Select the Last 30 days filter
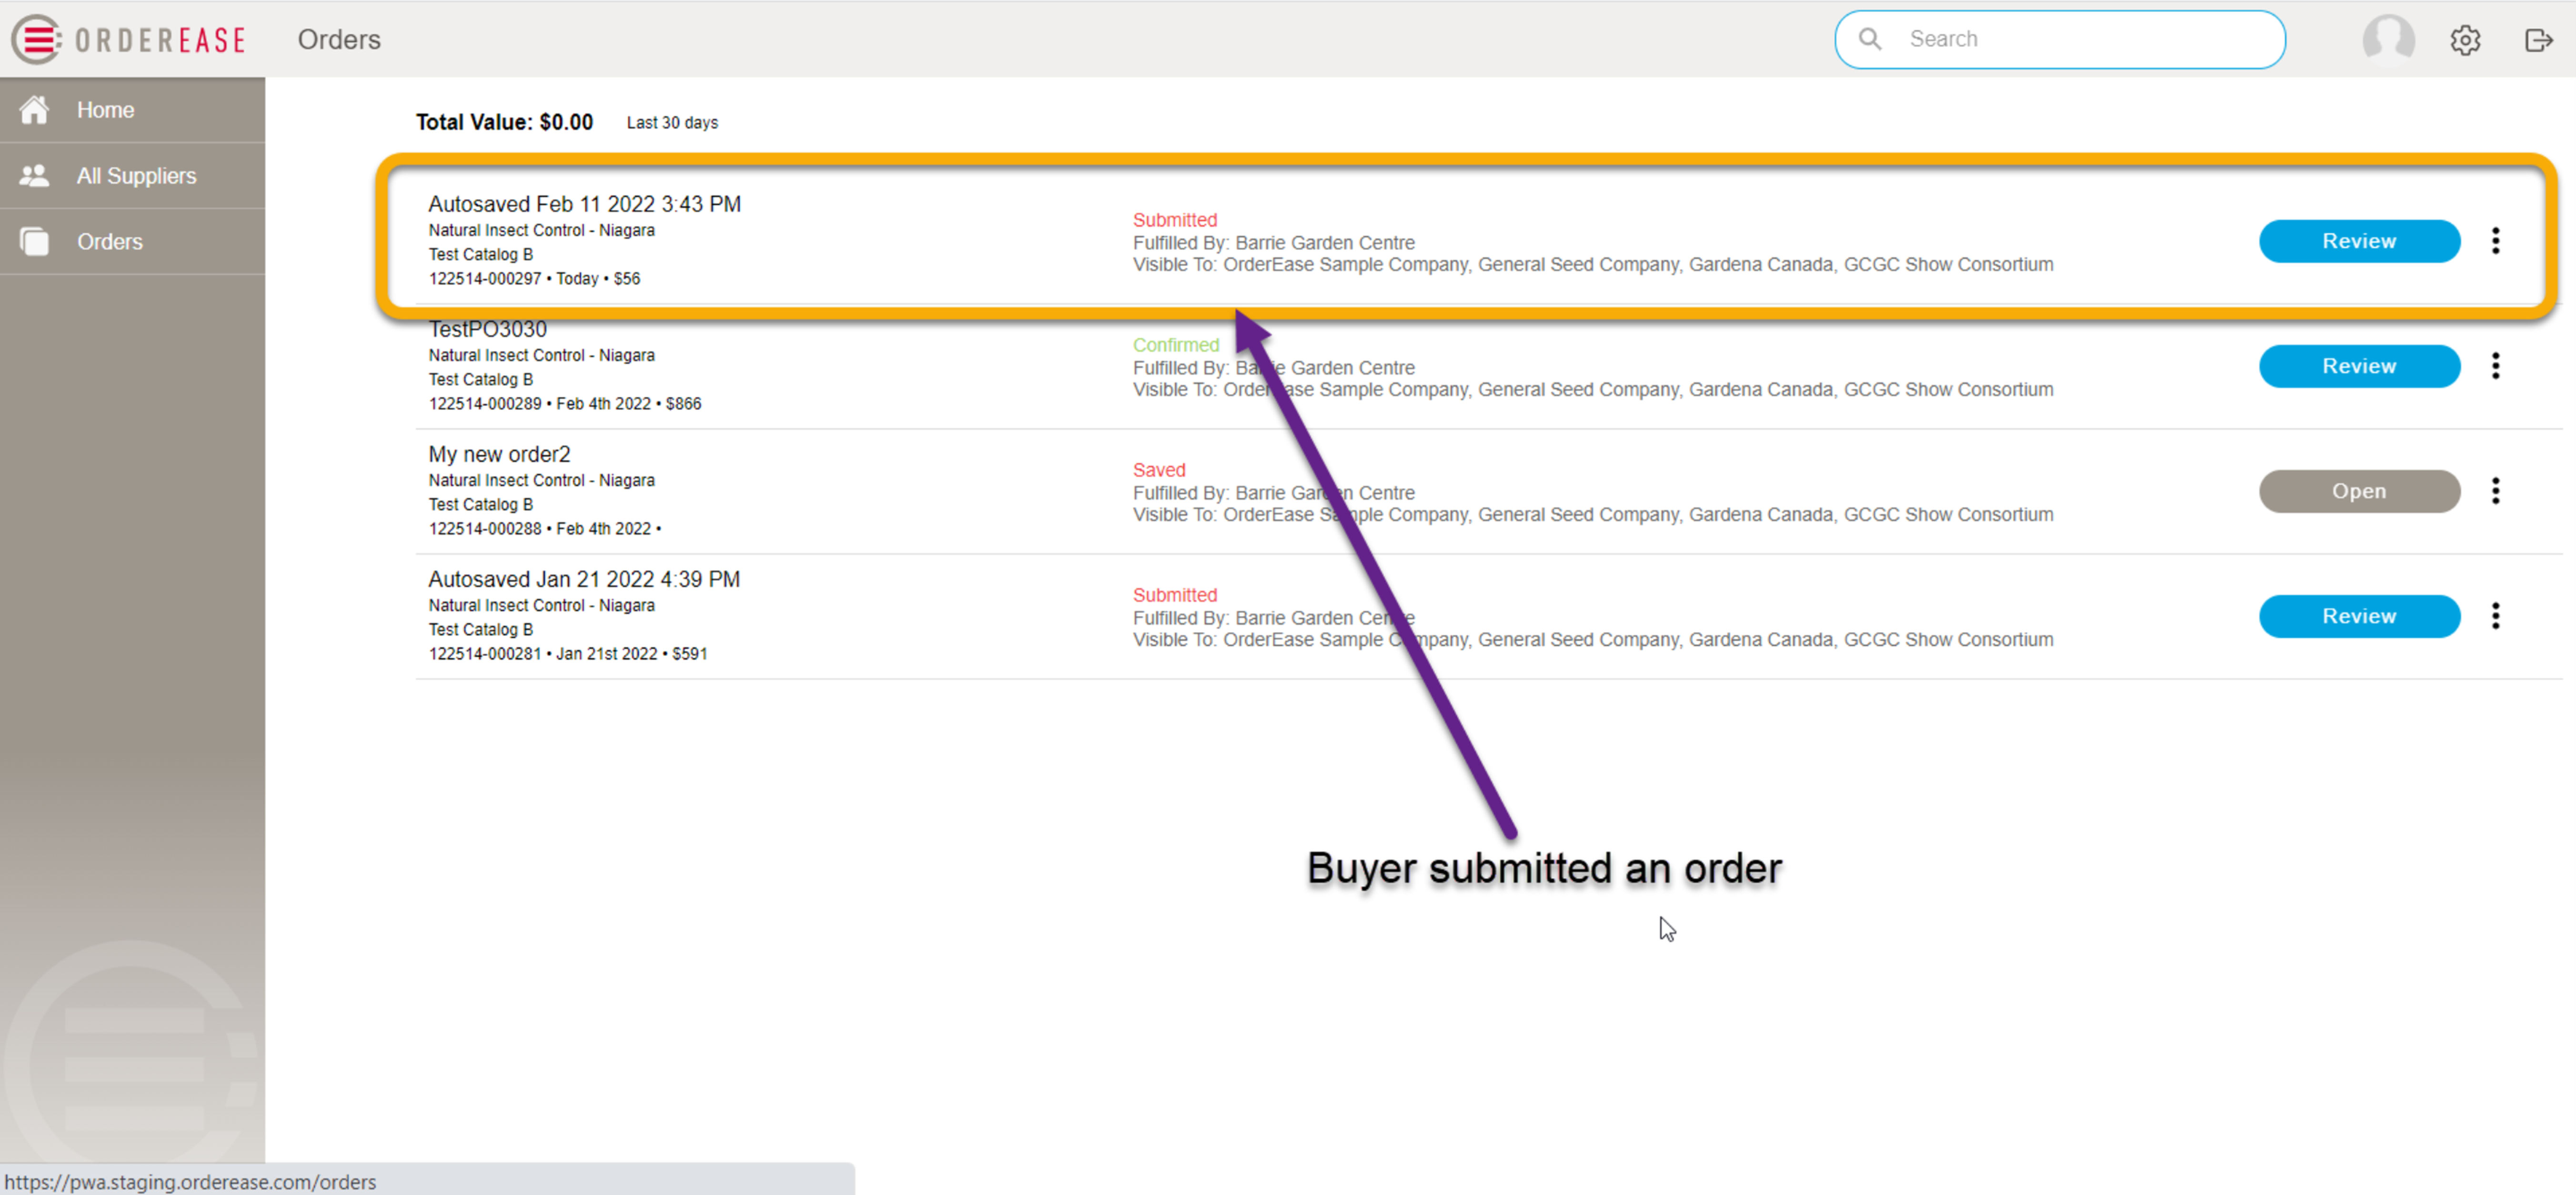The height and width of the screenshot is (1195, 2576). pos(671,122)
